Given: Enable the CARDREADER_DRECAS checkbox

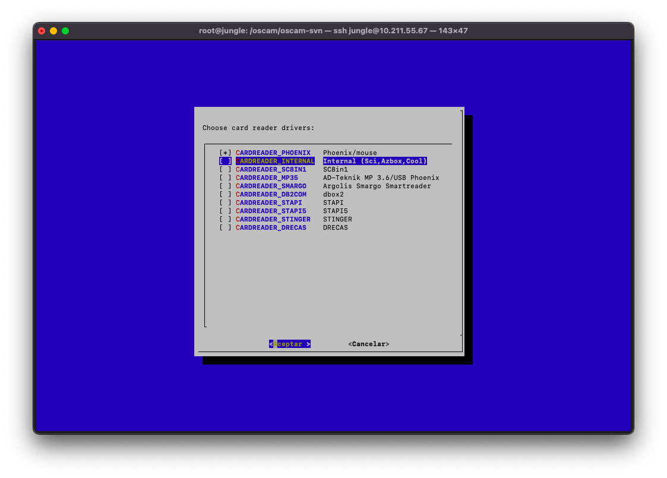Looking at the screenshot, I should 225,228.
